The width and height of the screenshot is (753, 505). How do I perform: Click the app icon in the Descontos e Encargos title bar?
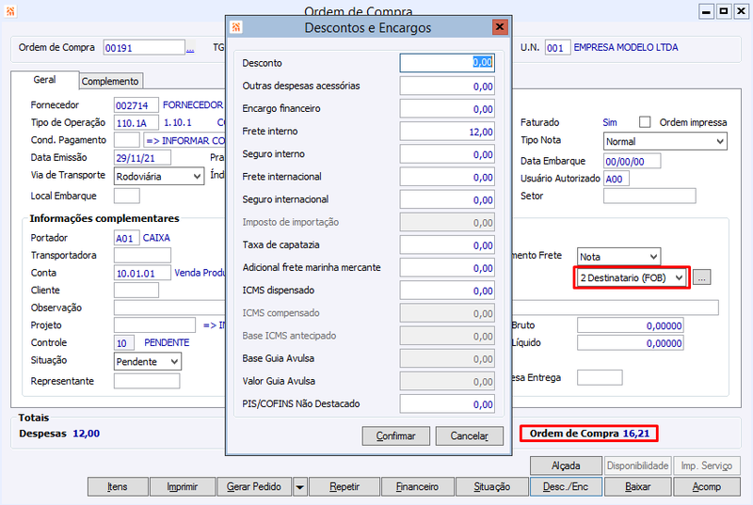click(236, 27)
